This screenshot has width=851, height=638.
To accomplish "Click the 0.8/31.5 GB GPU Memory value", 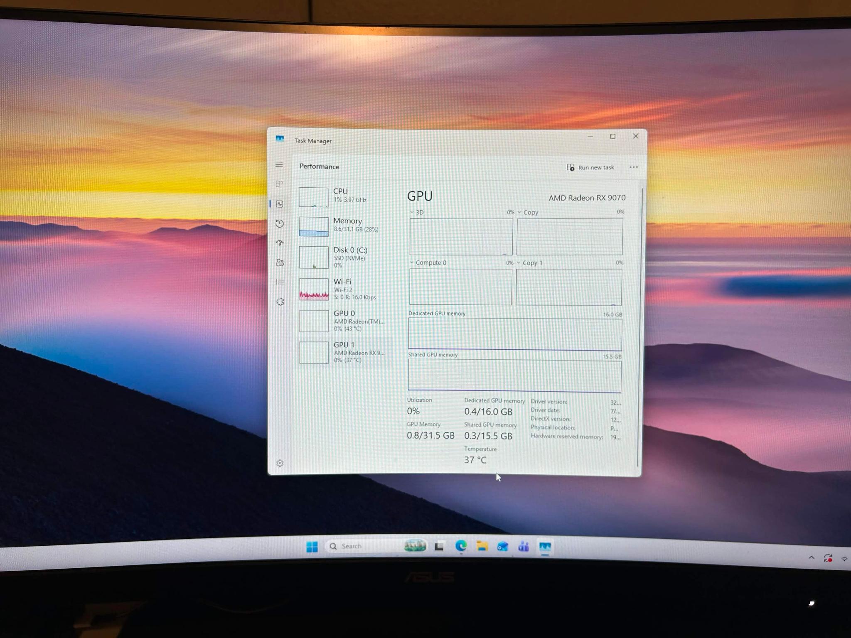I will (430, 435).
